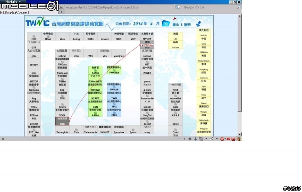Select the Trade-Van network node
302x192 pixels.
click(62, 70)
